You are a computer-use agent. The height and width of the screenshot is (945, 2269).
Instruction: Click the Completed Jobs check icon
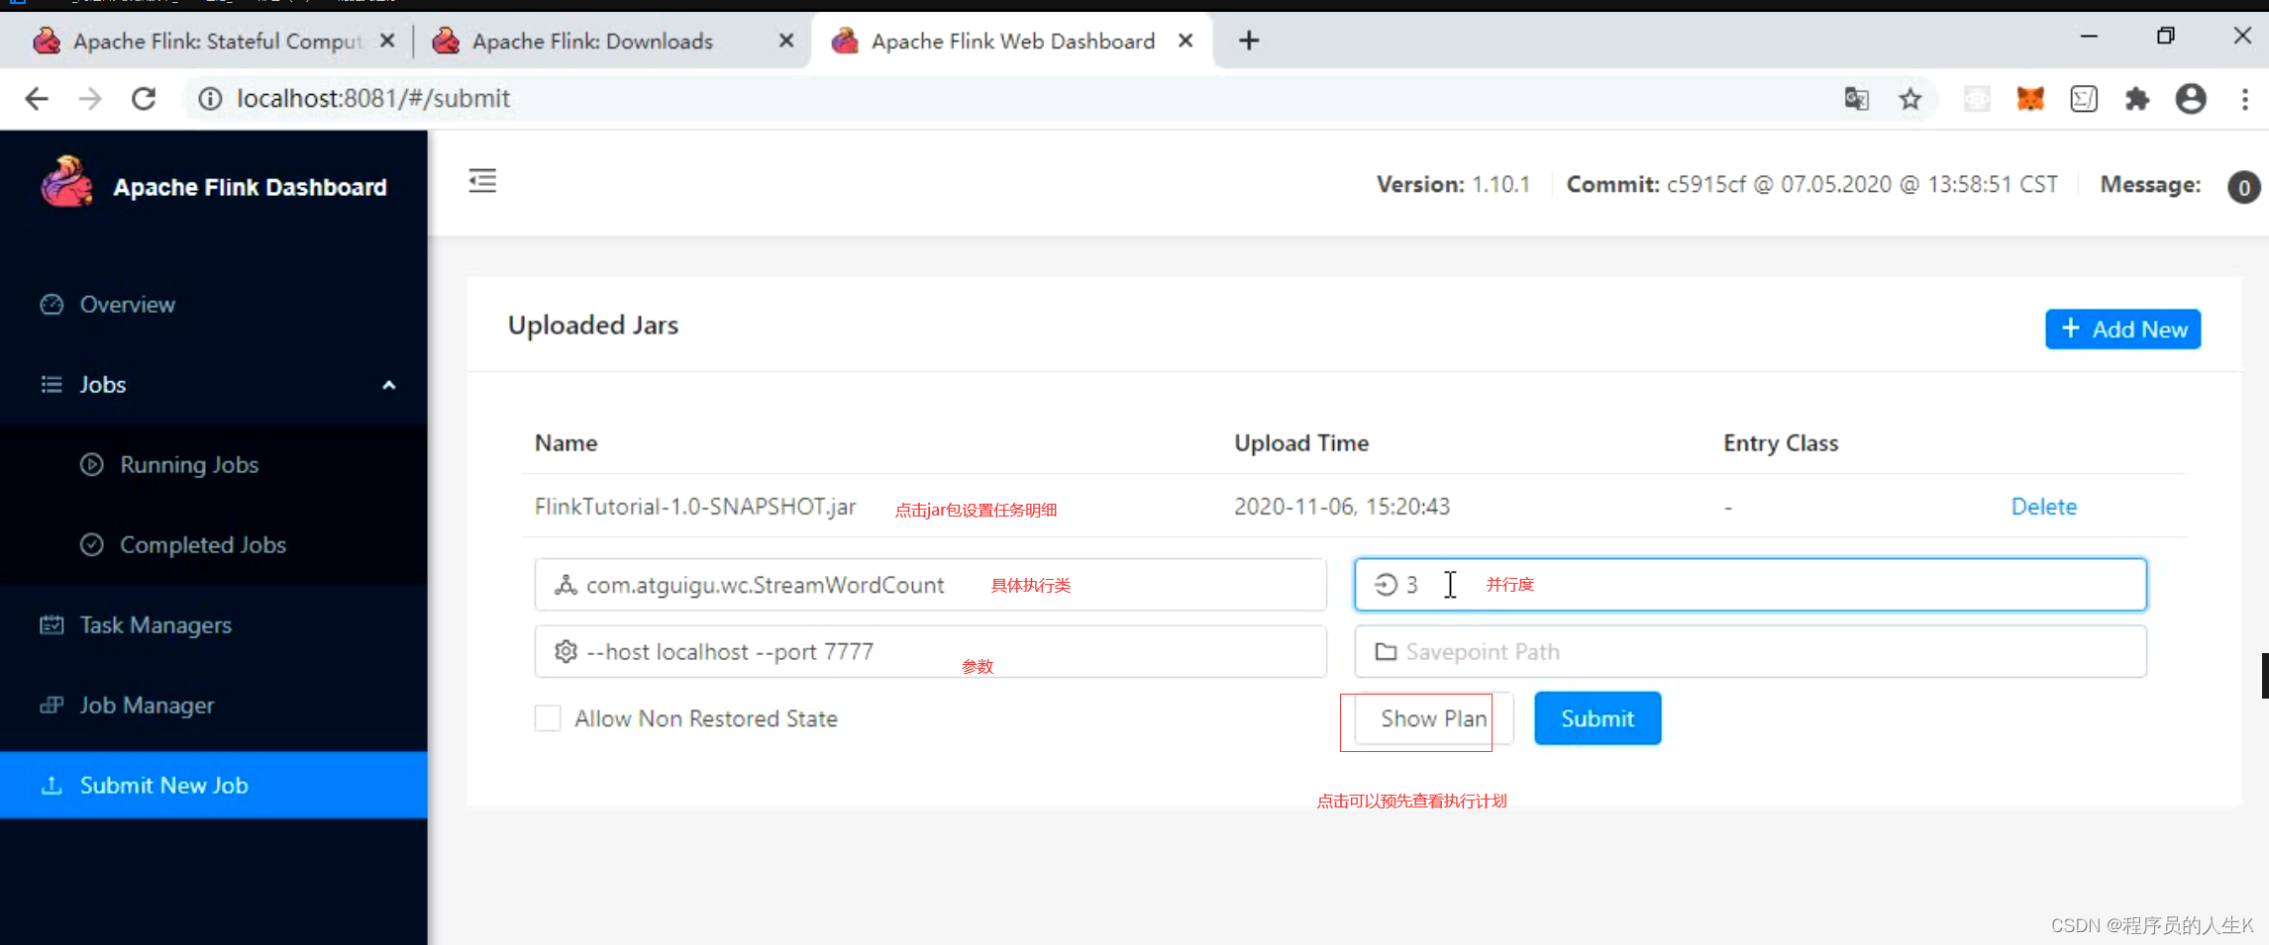click(x=91, y=544)
